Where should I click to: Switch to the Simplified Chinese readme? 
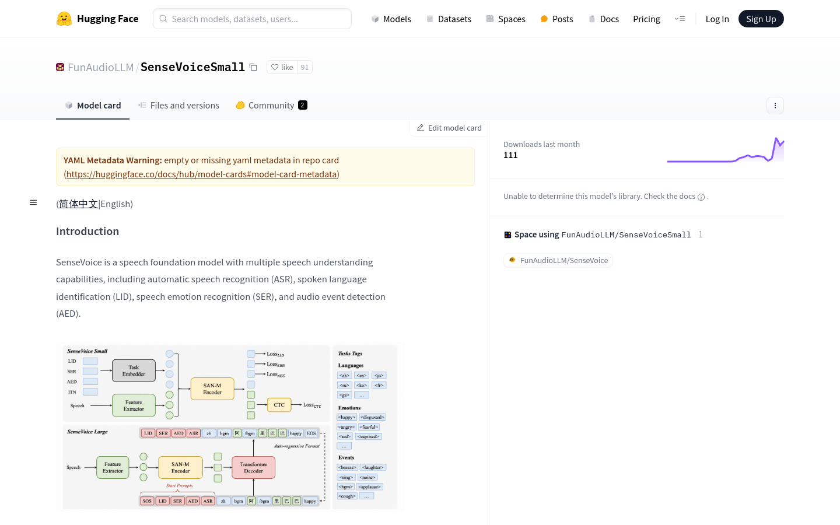click(x=78, y=204)
